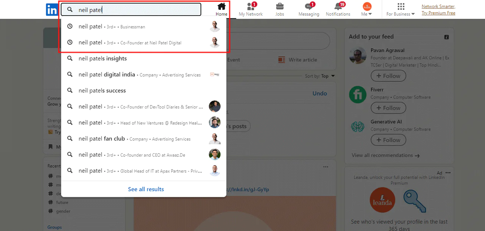Open the Me profile menu
The width and height of the screenshot is (485, 231).
coord(367,9)
